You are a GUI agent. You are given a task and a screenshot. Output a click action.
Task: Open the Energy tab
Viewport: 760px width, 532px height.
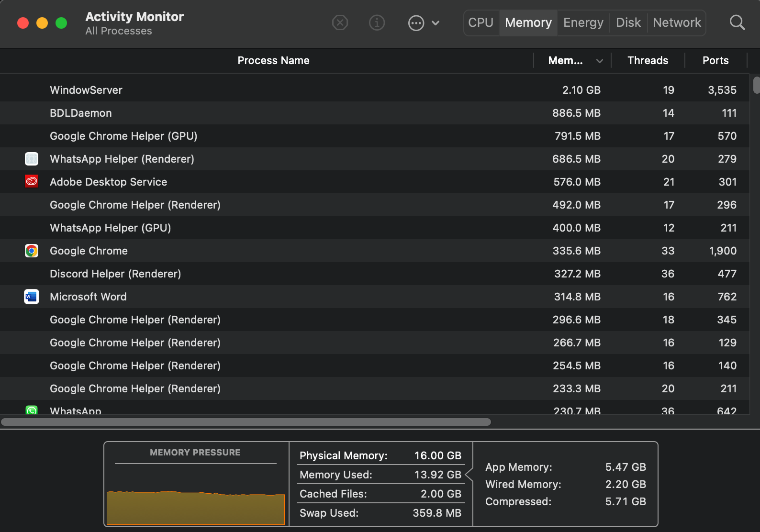(x=583, y=22)
